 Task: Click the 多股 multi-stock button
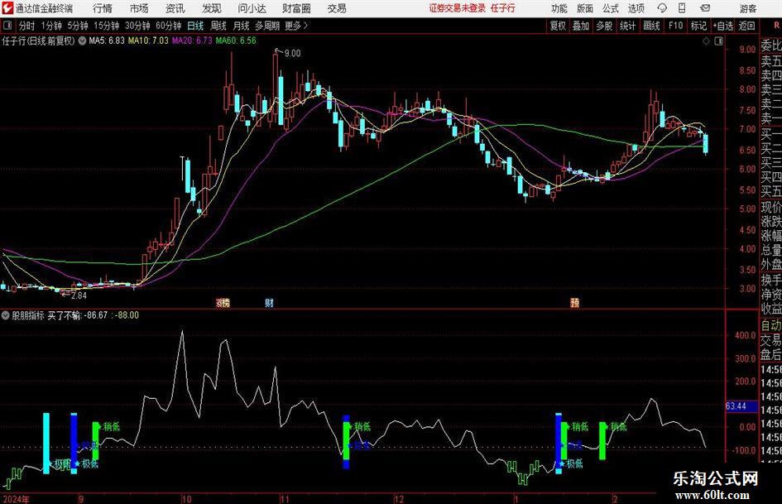604,26
